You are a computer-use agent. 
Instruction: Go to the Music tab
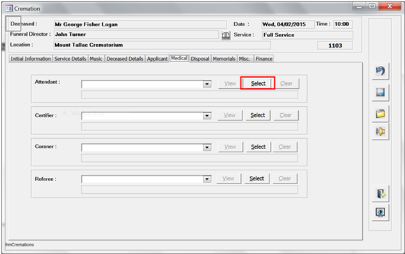click(x=96, y=59)
